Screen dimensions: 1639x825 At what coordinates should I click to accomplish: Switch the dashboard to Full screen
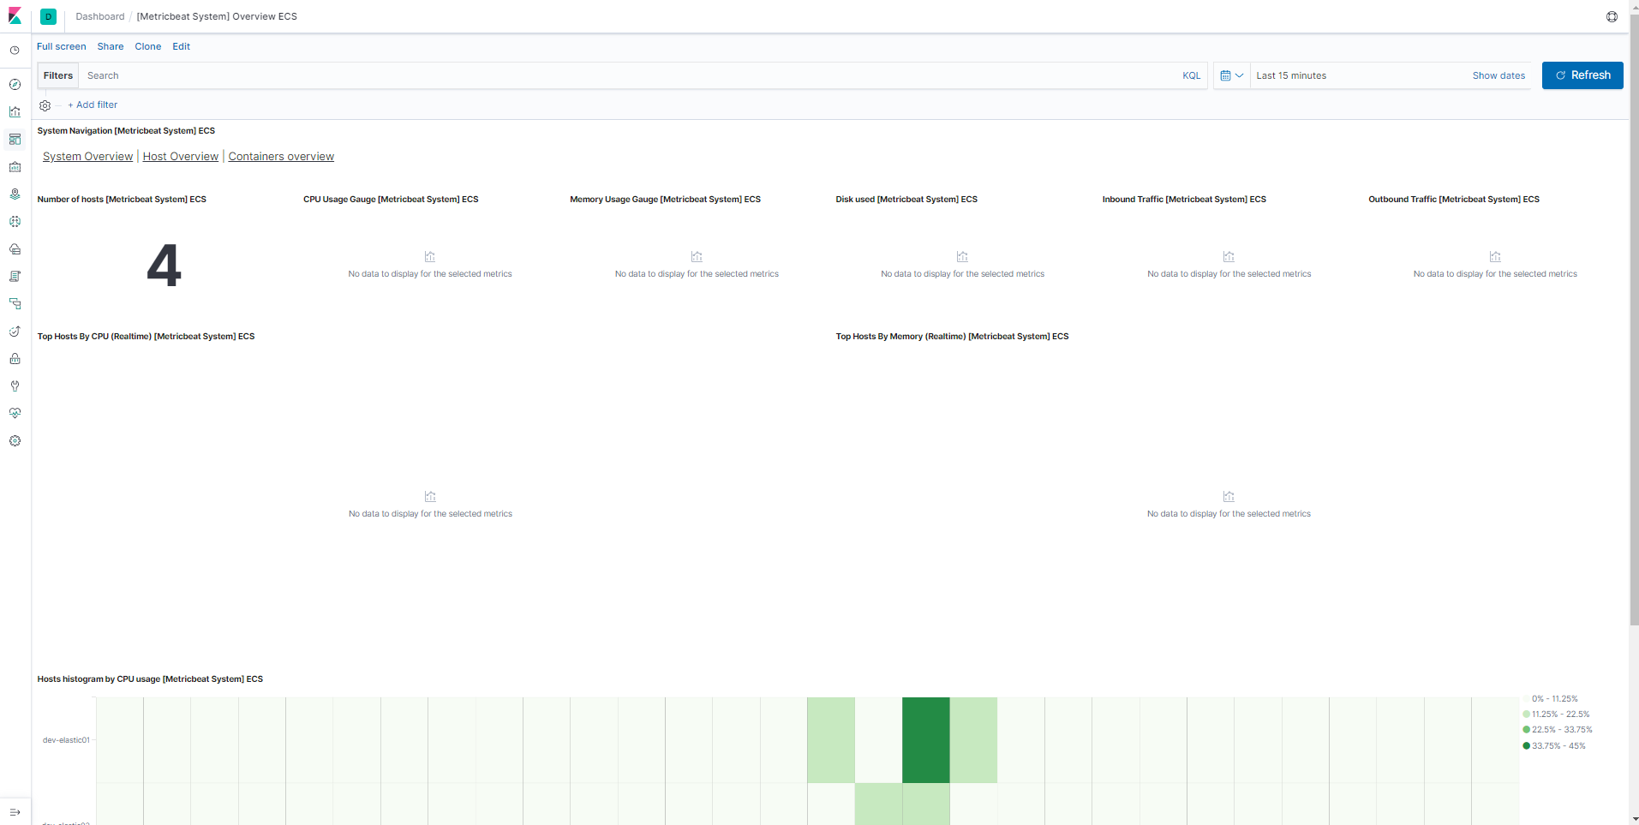coord(61,46)
